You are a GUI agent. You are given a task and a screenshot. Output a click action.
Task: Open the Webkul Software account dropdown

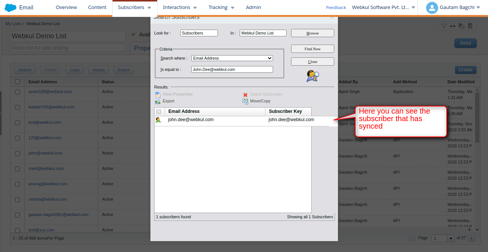coord(413,7)
